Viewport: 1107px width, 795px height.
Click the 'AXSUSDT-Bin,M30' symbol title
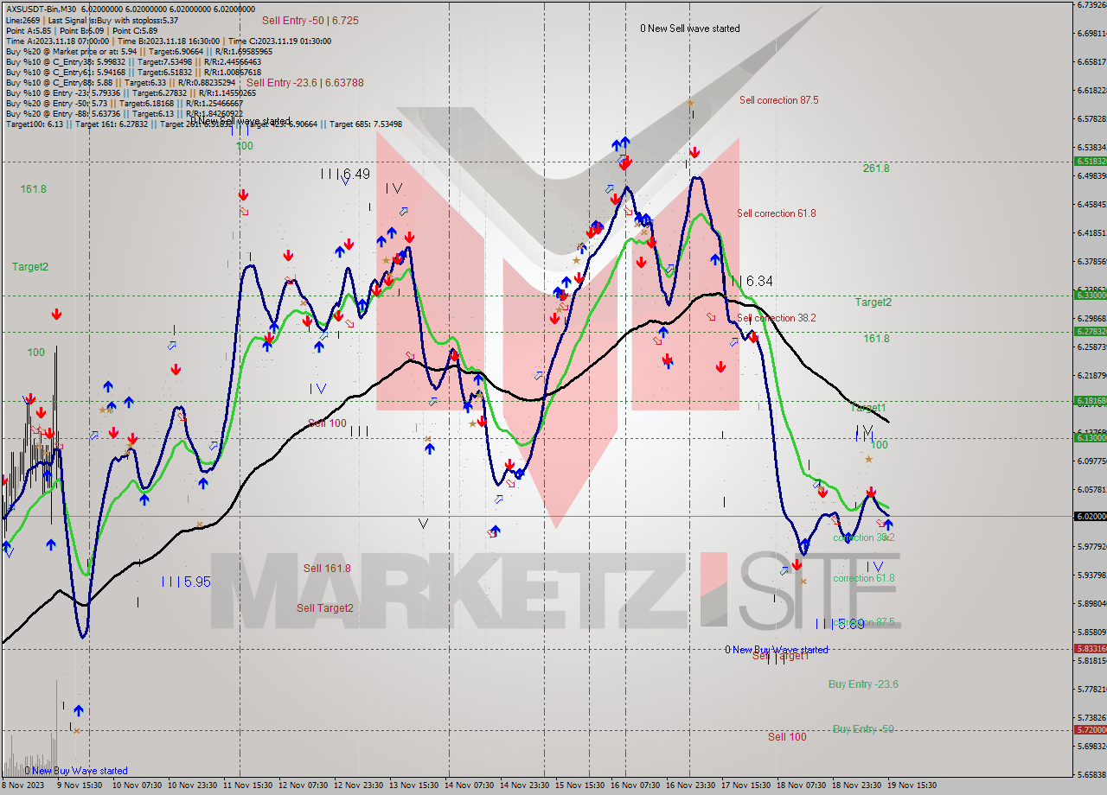(x=40, y=10)
